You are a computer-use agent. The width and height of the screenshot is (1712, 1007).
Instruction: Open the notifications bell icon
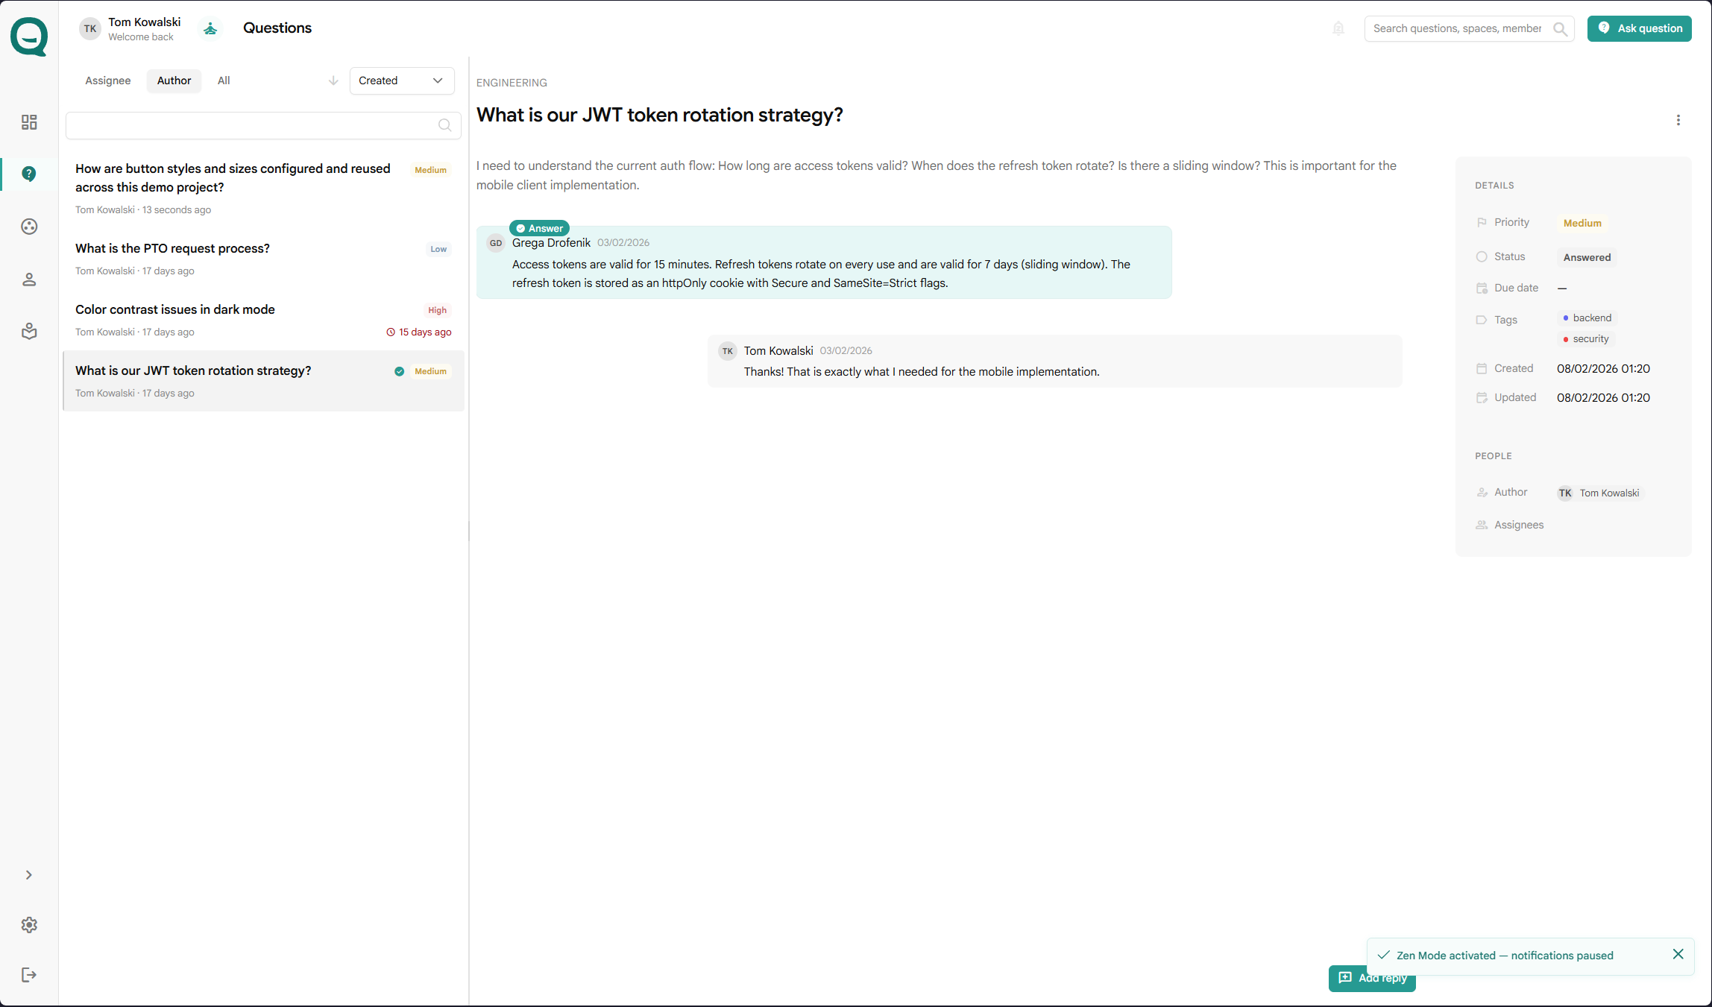tap(1338, 28)
